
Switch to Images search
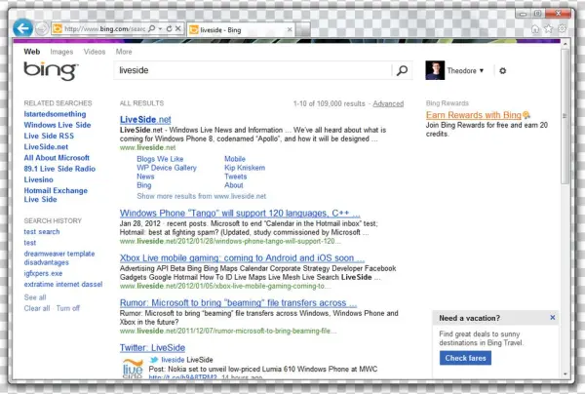coord(61,52)
